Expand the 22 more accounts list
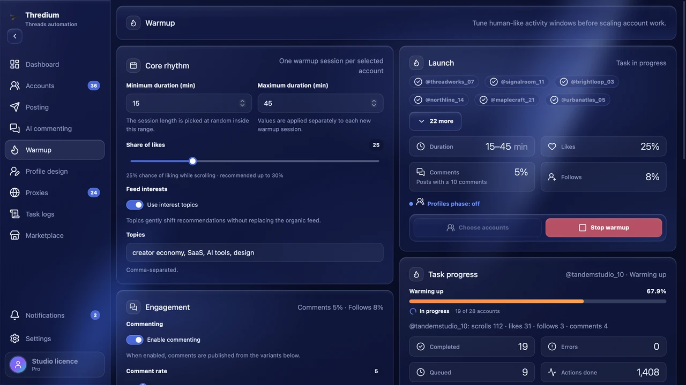The height and width of the screenshot is (385, 686). [435, 121]
